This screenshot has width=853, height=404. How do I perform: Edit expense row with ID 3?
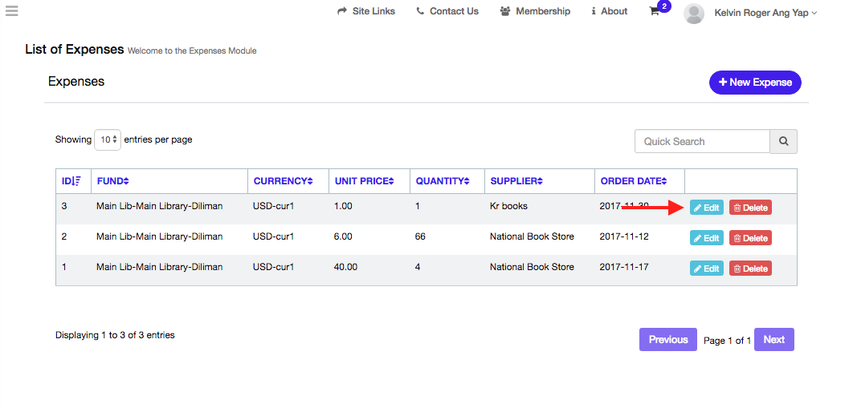click(x=706, y=208)
